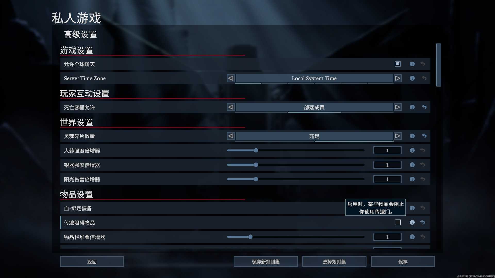Drag 大蒜强度倍增器 slider
The width and height of the screenshot is (495, 278).
(x=256, y=150)
